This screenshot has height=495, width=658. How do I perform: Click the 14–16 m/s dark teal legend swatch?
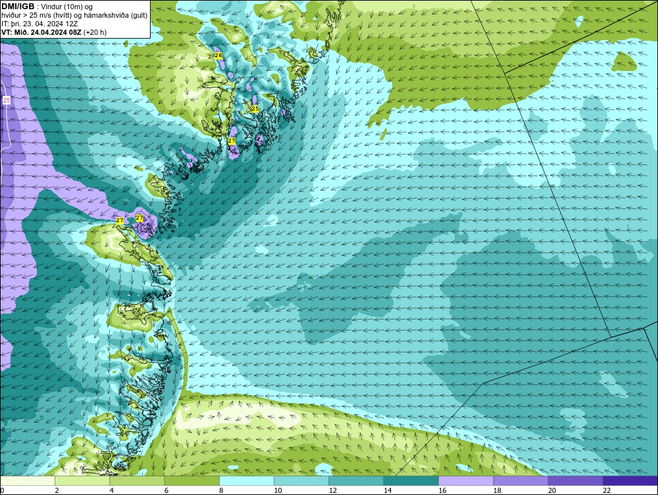pyautogui.click(x=411, y=481)
